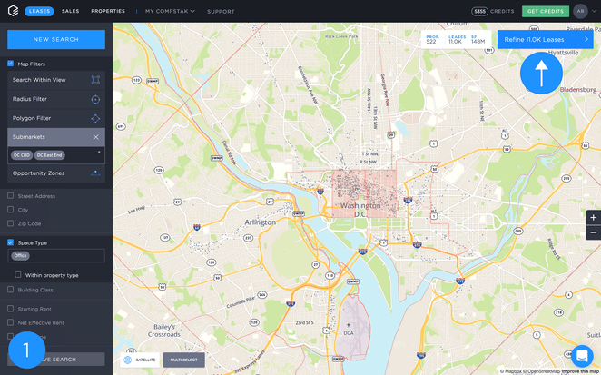Click the Prop. 522 stat
Image resolution: width=601 pixels, height=375 pixels.
[x=432, y=39]
